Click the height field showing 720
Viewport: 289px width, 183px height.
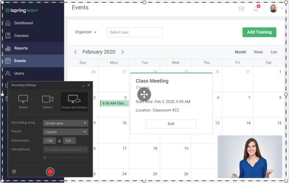[x=69, y=141]
